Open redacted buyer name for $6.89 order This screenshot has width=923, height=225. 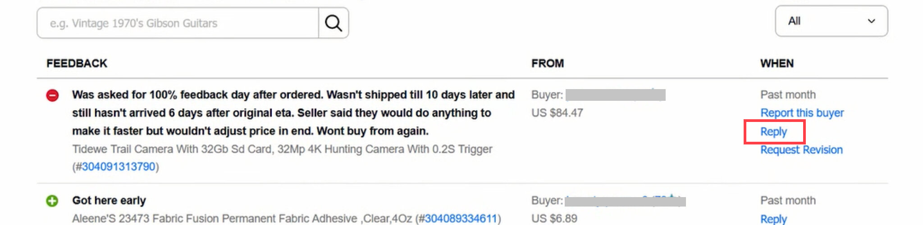[626, 201]
